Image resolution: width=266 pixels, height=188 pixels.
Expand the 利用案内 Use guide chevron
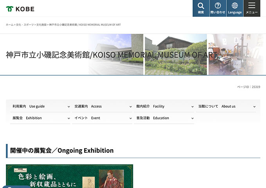click(69, 107)
